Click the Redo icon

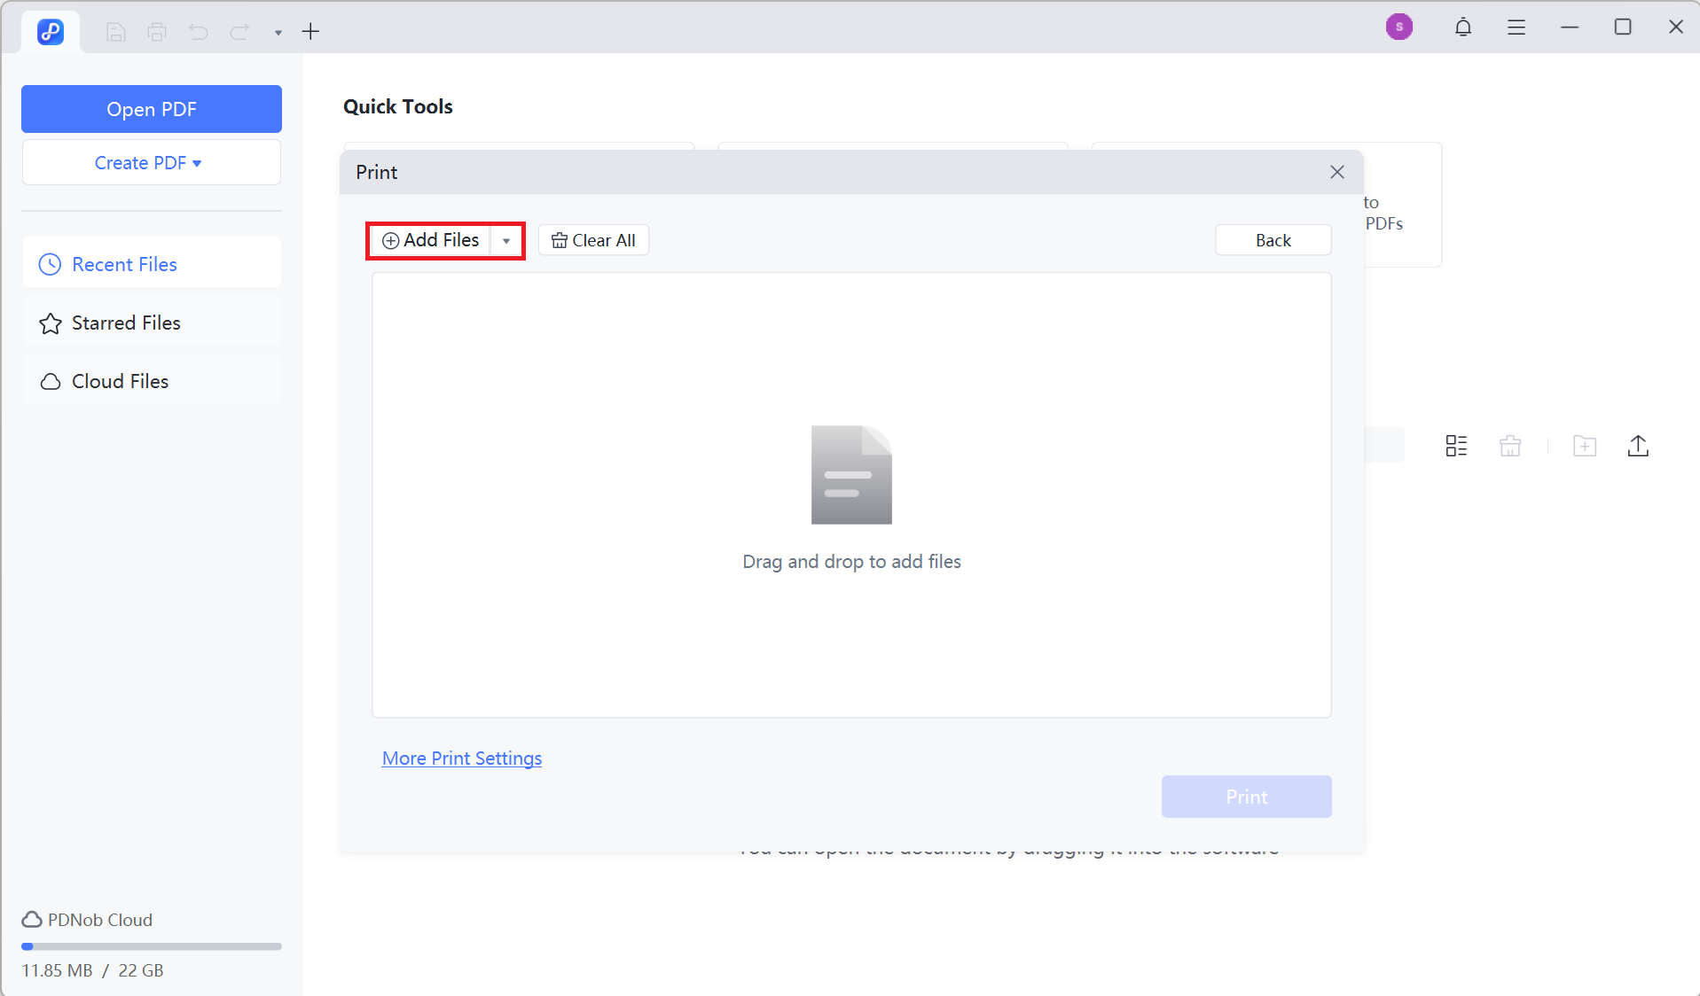pyautogui.click(x=239, y=31)
